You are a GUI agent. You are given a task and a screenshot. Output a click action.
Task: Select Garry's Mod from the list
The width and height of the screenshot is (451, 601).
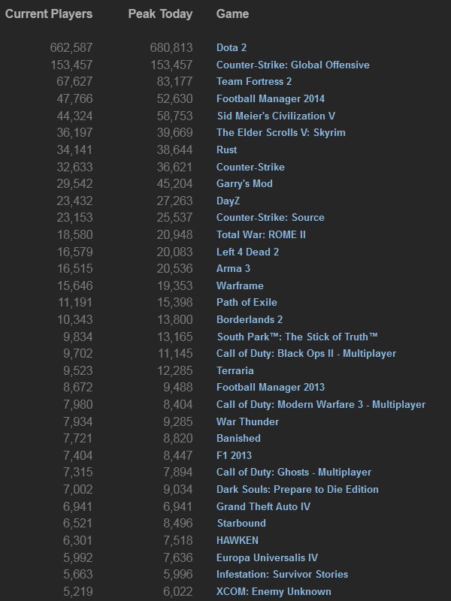244,183
